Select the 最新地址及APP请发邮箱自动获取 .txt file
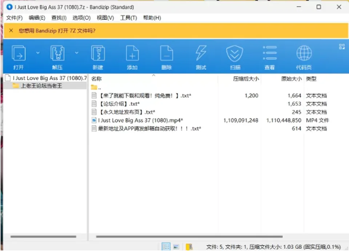Screen dimensions: 349x251 (x=149, y=128)
